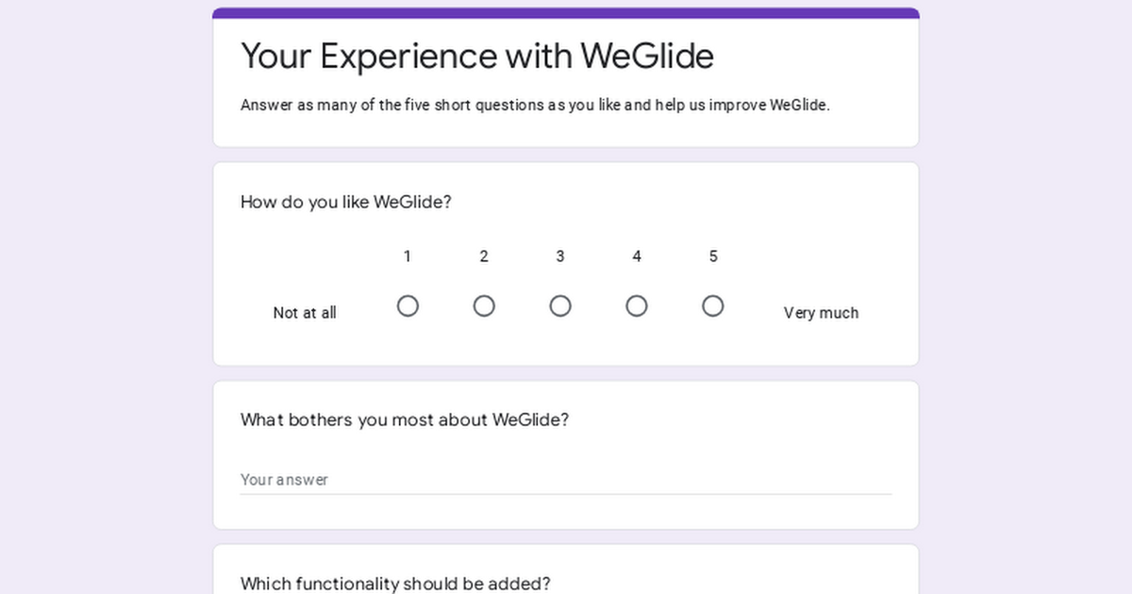
Task: Pick the rating 4 radio circle
Action: click(637, 306)
